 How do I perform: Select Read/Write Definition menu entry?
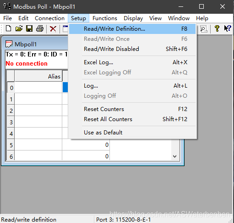pyautogui.click(x=132, y=29)
